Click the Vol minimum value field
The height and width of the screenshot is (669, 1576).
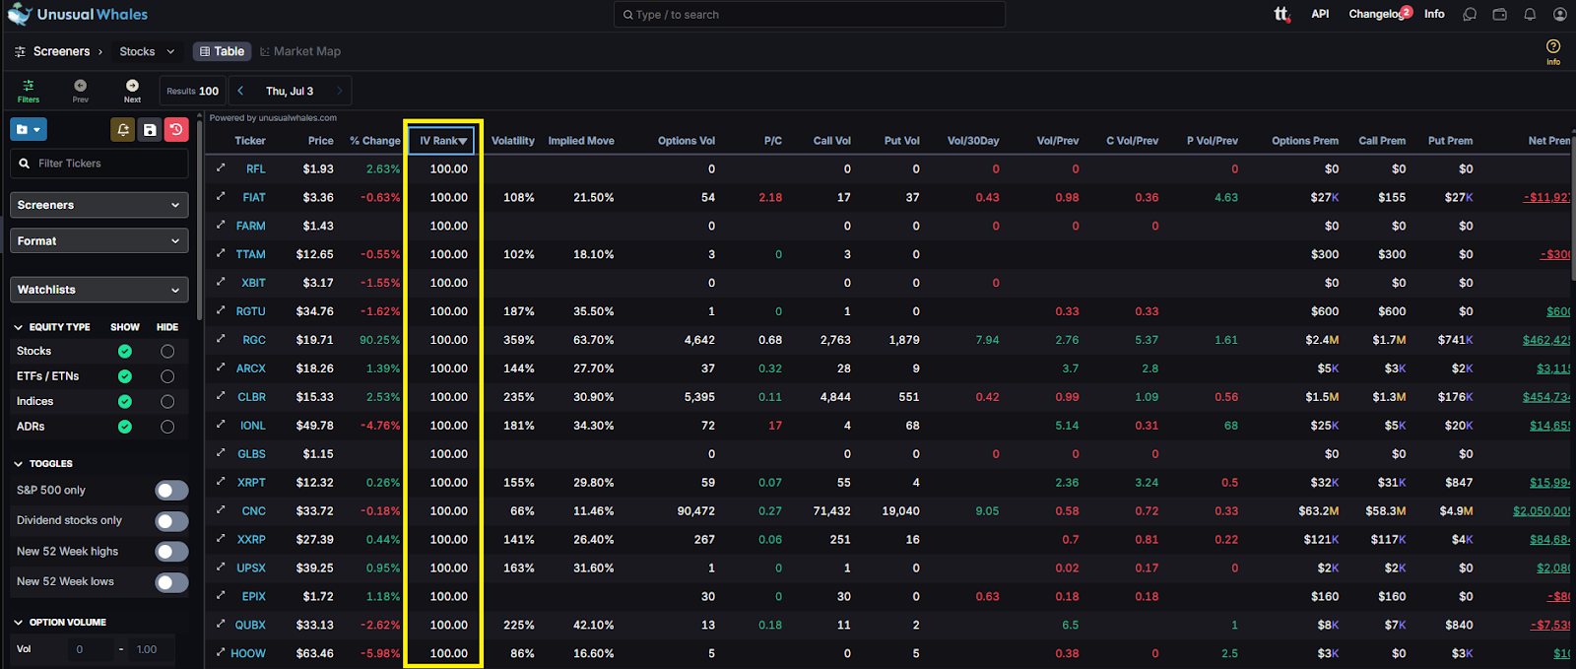pyautogui.click(x=94, y=649)
